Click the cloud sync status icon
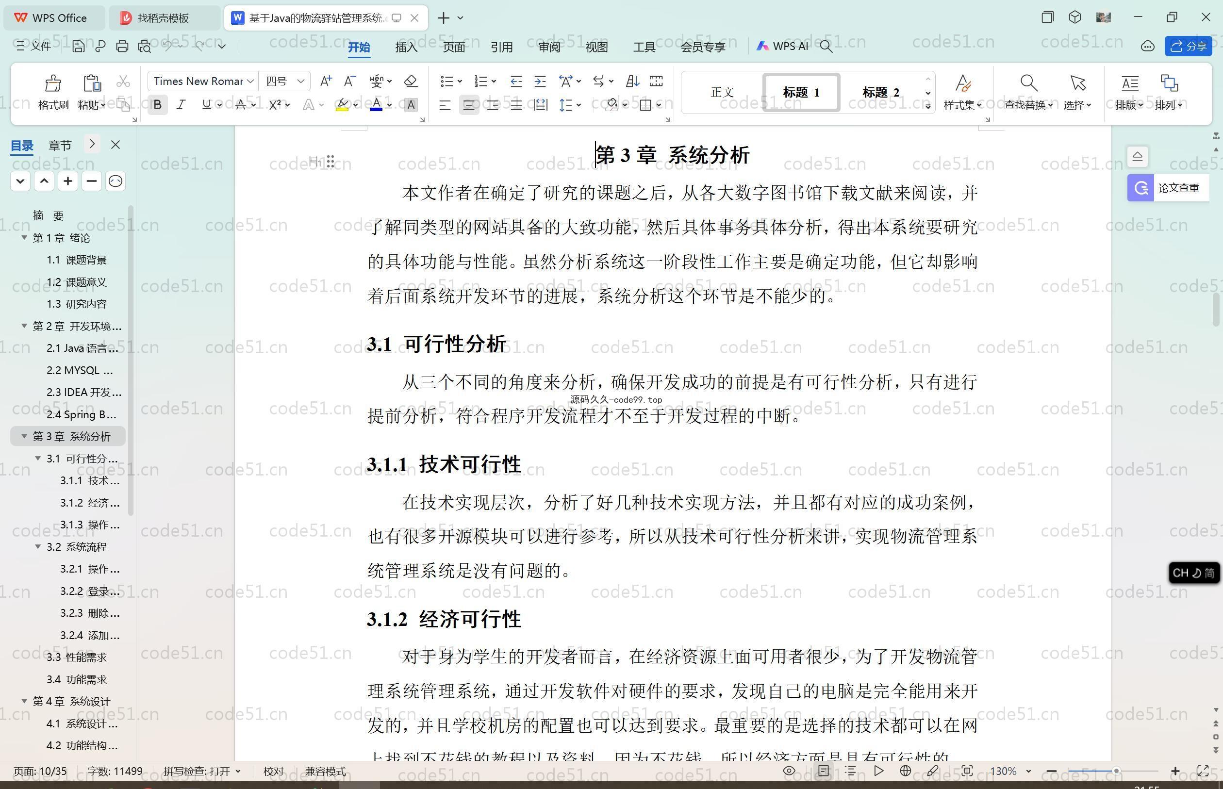This screenshot has width=1223, height=789. point(1147,46)
